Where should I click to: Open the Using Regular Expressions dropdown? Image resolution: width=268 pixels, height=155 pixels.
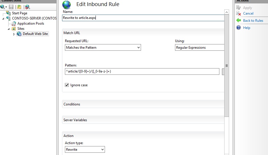pos(199,48)
